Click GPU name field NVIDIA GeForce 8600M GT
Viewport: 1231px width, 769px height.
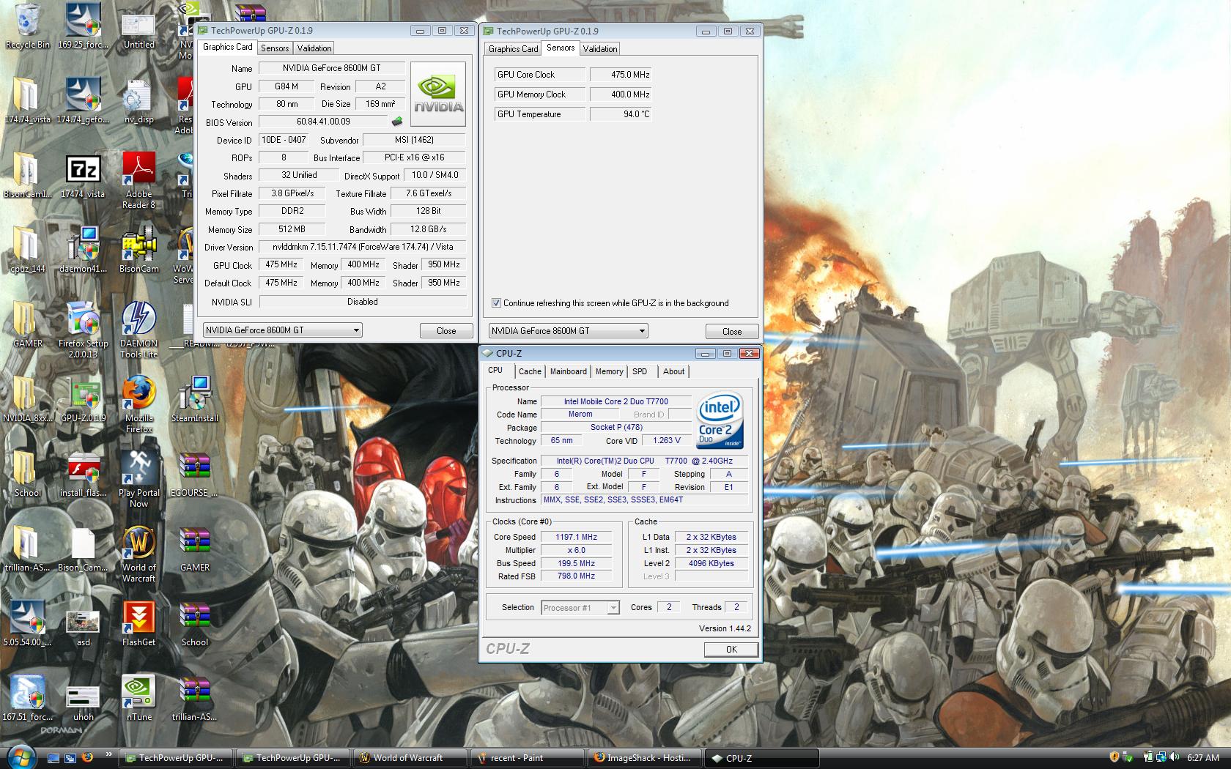pyautogui.click(x=331, y=68)
